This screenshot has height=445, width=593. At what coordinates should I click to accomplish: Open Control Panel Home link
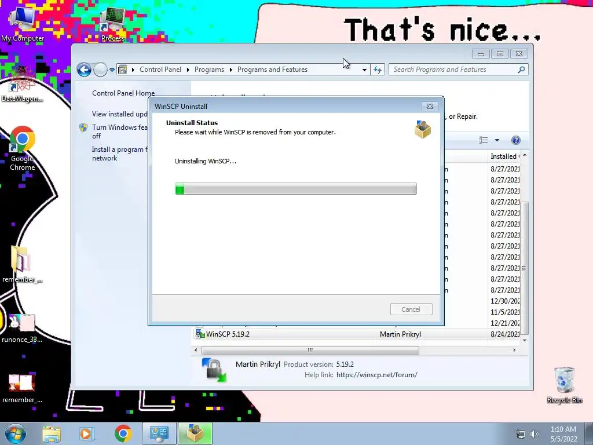point(123,93)
